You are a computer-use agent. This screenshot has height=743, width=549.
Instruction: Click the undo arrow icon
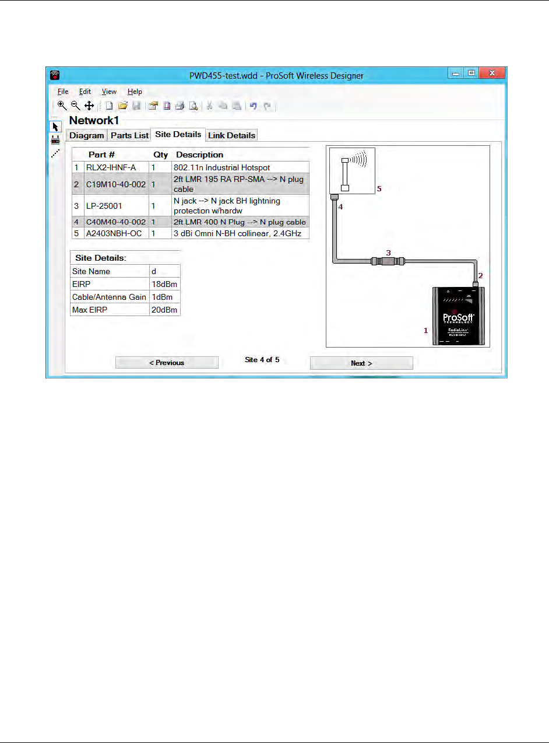pyautogui.click(x=254, y=106)
